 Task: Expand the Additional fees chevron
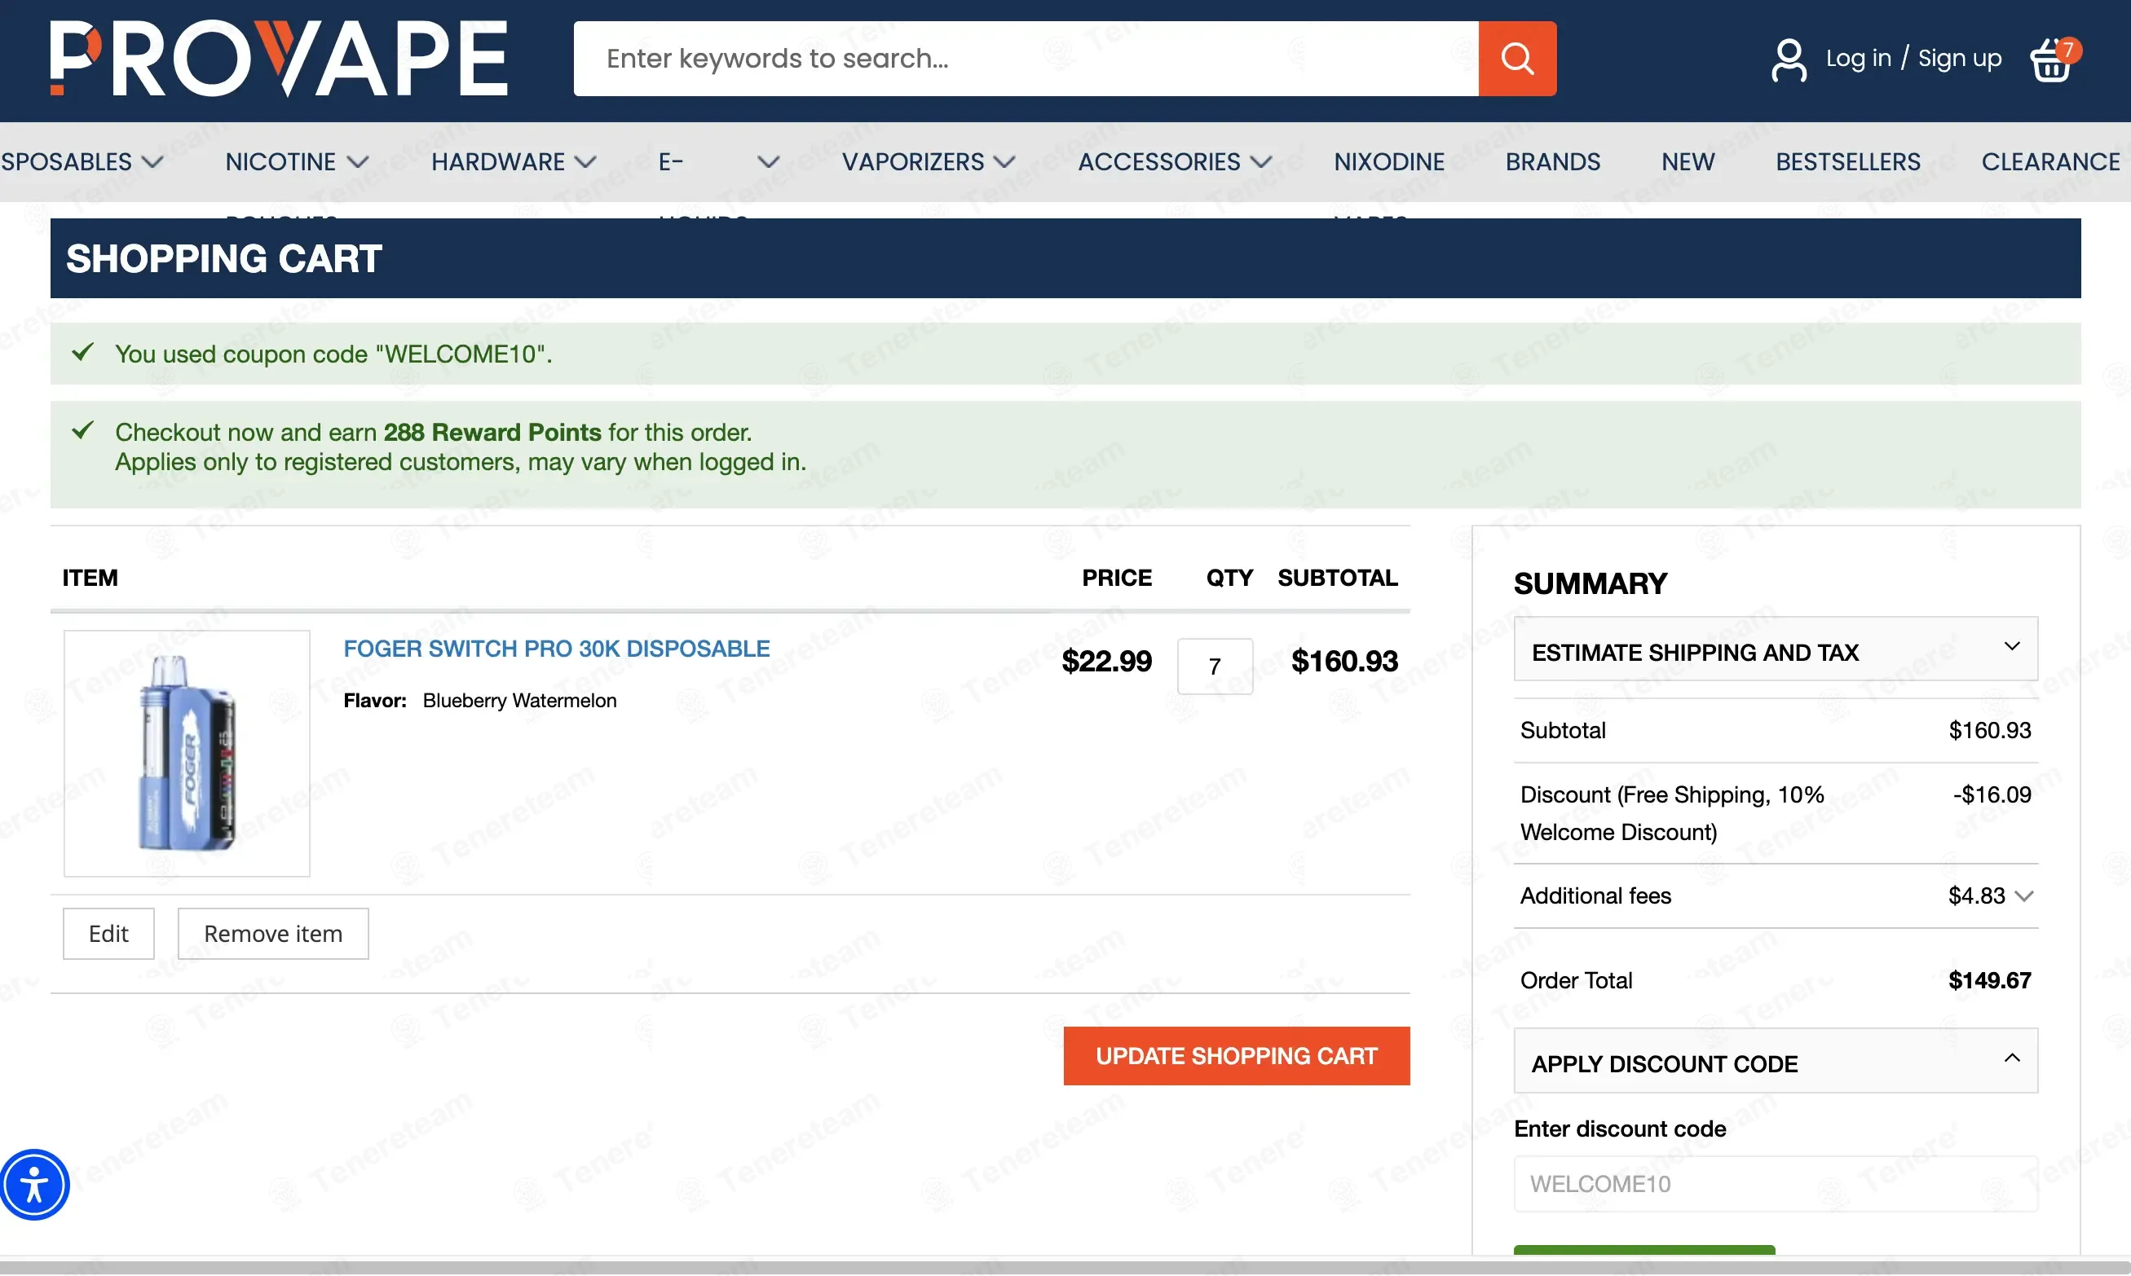point(2024,896)
